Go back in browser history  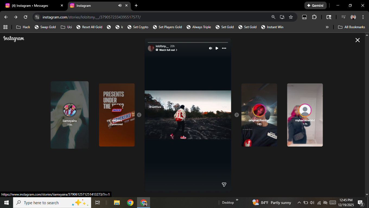(x=6, y=17)
